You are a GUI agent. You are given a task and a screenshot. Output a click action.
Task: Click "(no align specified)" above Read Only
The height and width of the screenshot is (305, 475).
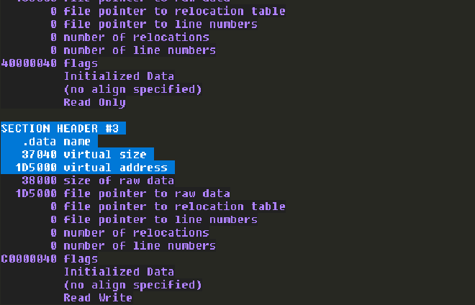point(132,89)
